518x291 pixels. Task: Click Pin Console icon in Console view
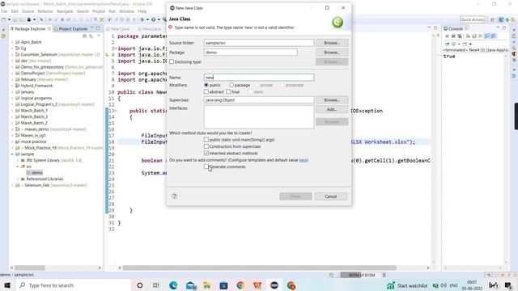[x=447, y=44]
